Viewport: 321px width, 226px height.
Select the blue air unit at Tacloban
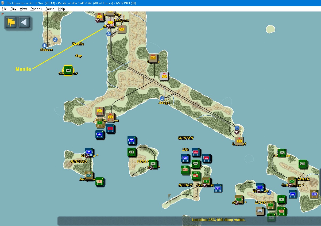point(260,187)
